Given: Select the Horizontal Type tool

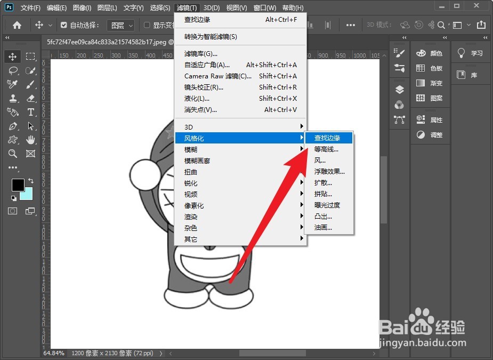Looking at the screenshot, I should tap(30, 112).
